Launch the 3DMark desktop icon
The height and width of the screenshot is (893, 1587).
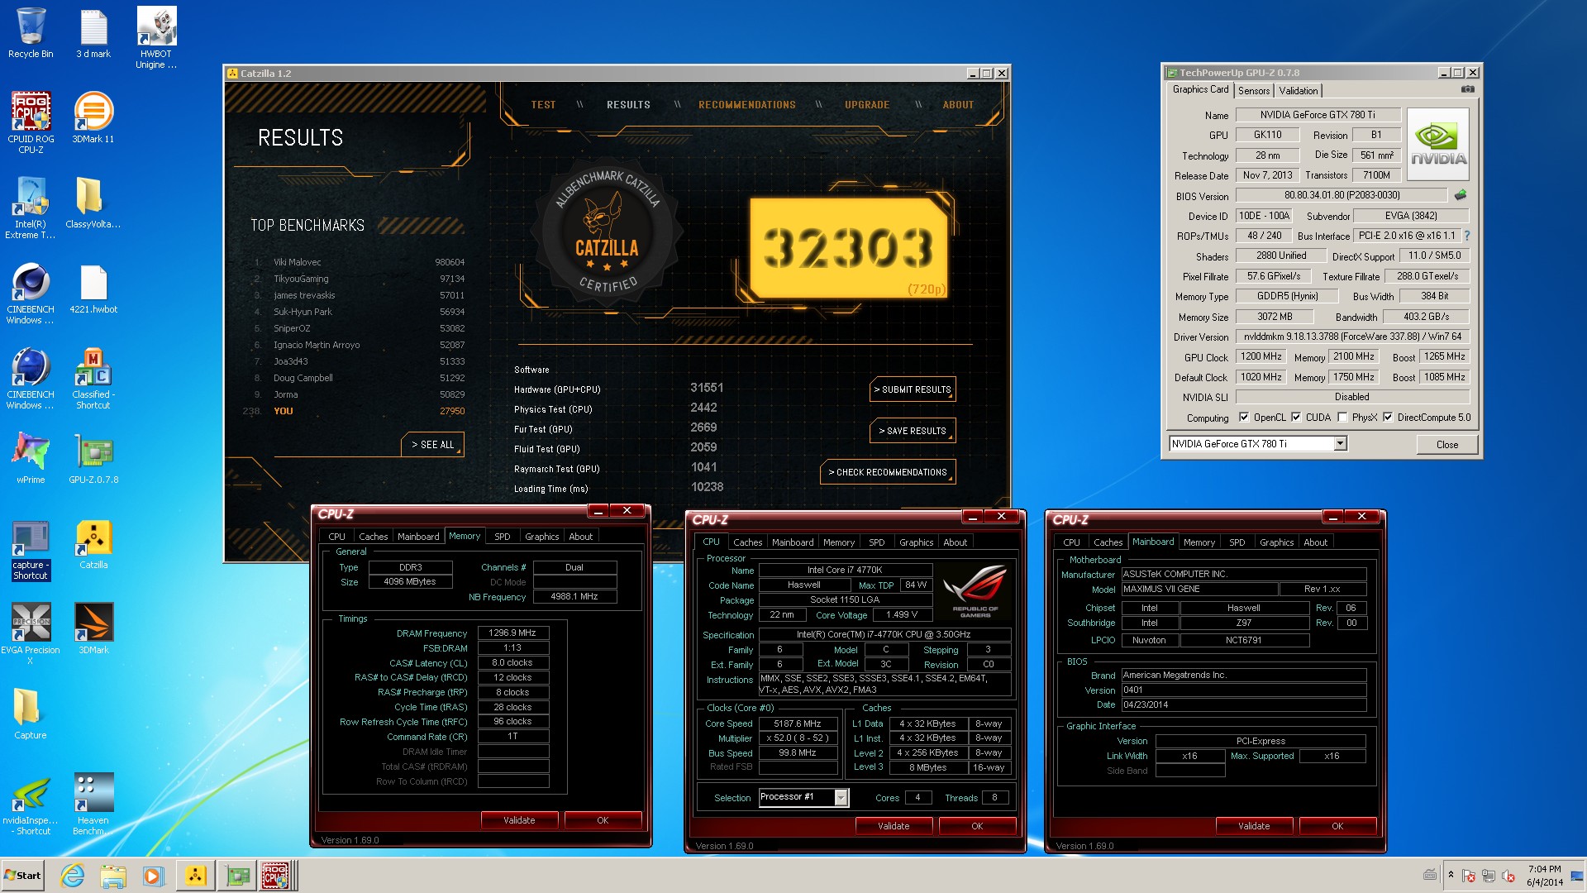coord(93,628)
